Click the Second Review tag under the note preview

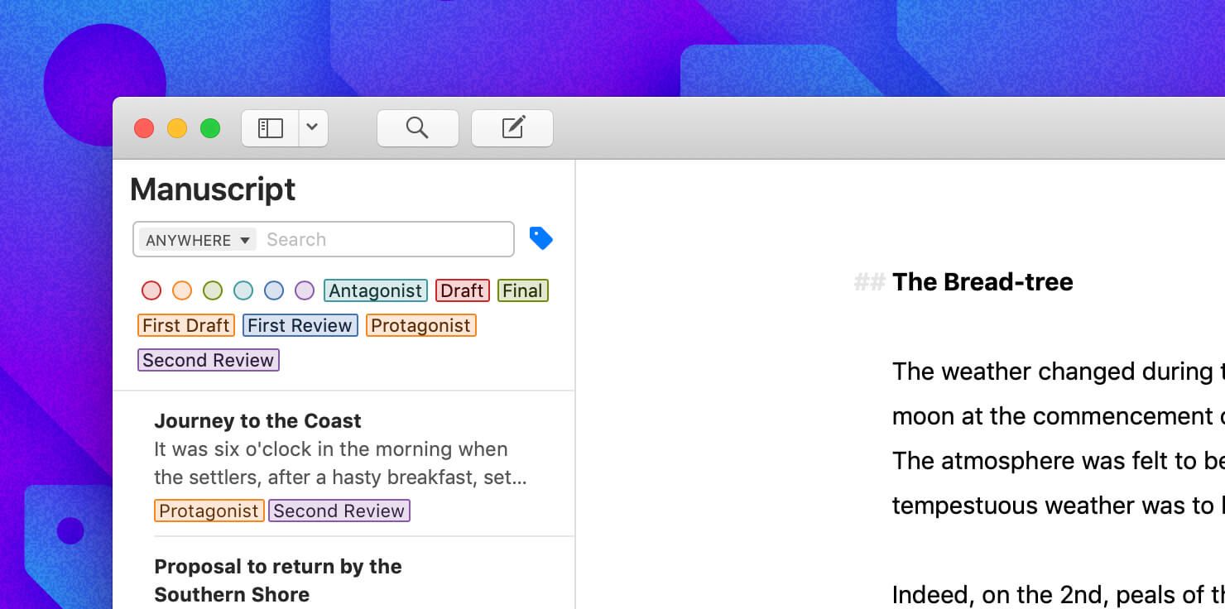(339, 511)
